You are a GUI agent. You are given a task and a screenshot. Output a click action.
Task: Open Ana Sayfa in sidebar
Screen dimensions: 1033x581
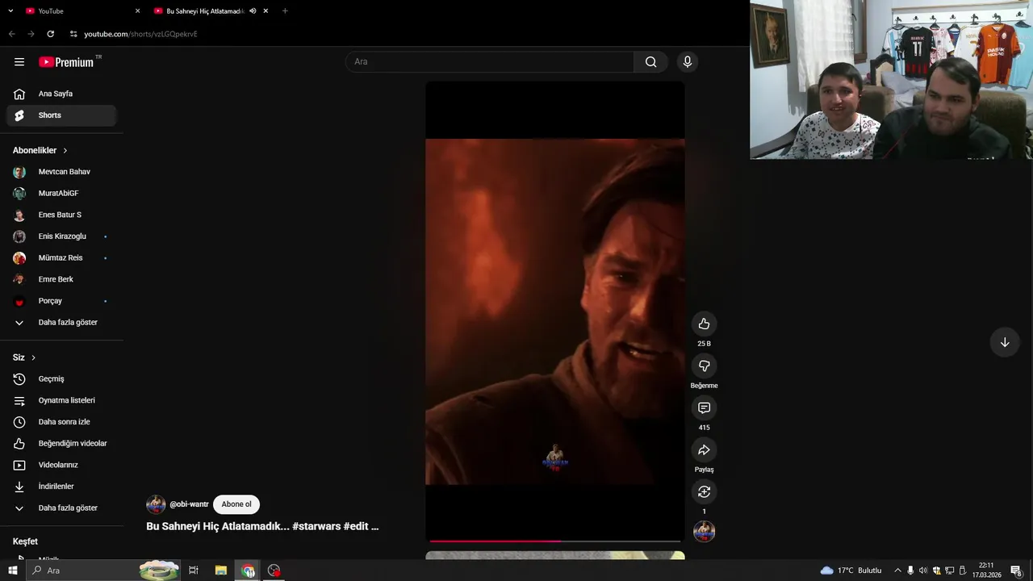[61, 94]
